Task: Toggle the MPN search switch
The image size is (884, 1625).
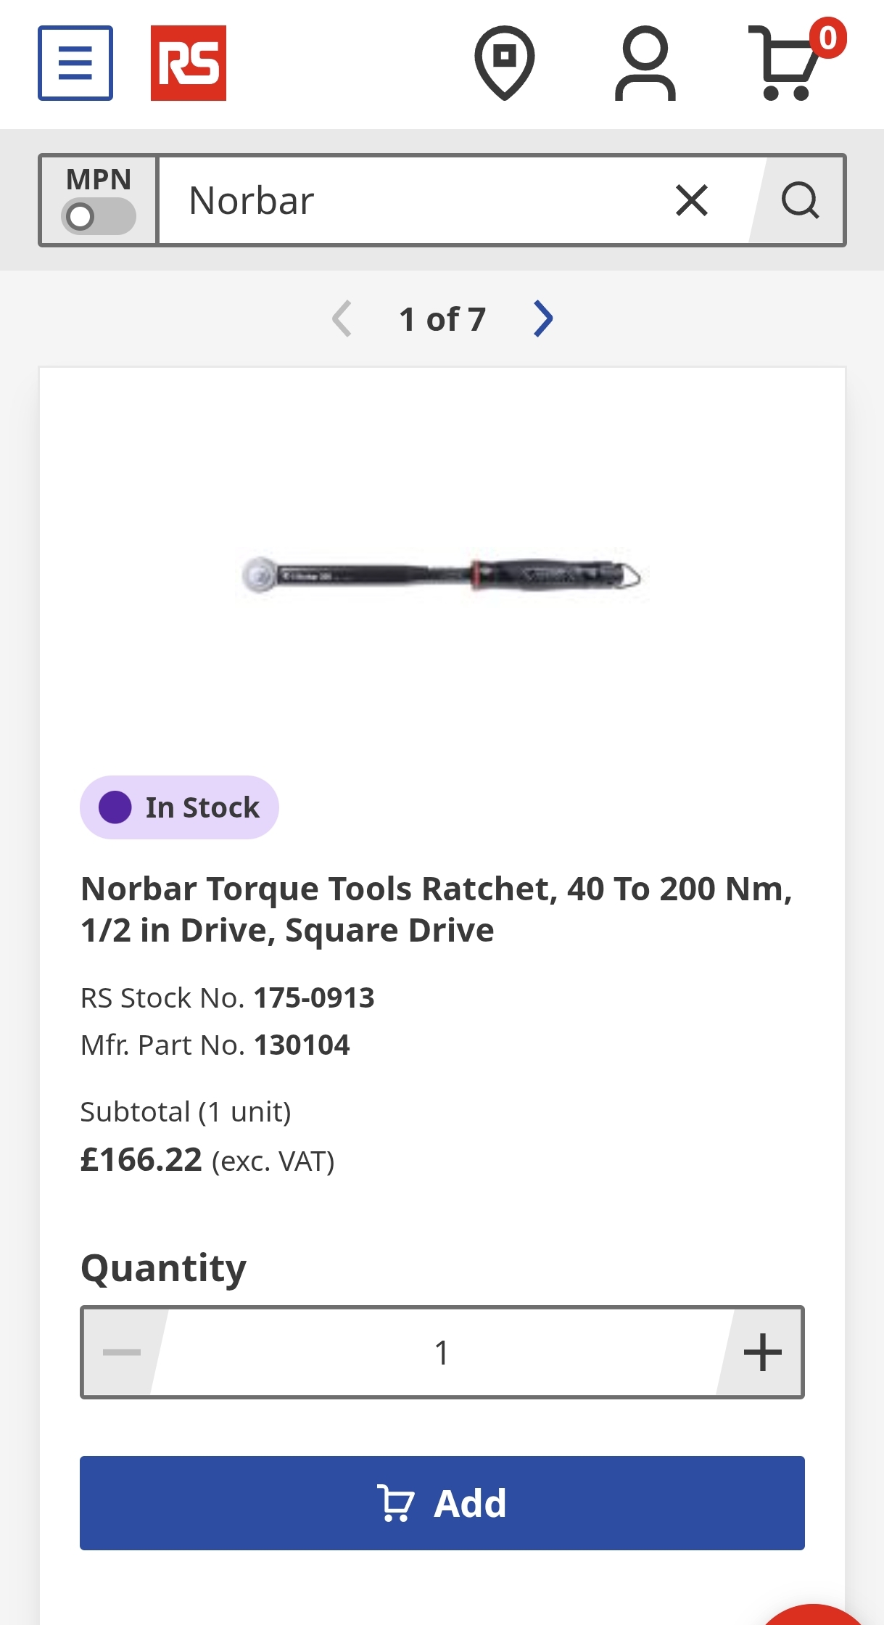Action: pos(99,216)
